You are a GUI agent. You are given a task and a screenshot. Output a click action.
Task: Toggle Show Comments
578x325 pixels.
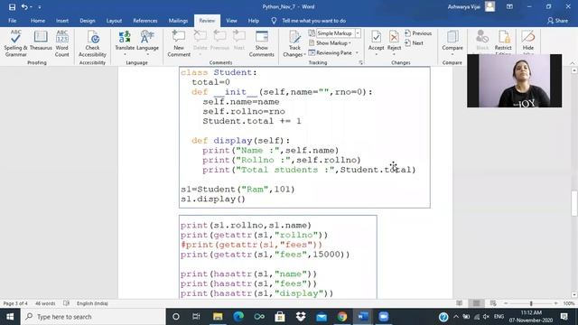261,43
